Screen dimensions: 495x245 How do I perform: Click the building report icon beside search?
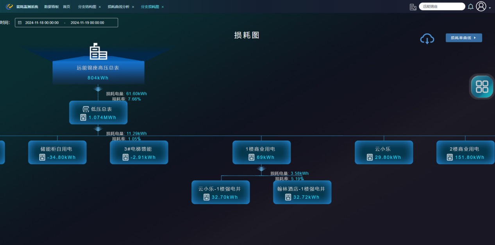(413, 7)
